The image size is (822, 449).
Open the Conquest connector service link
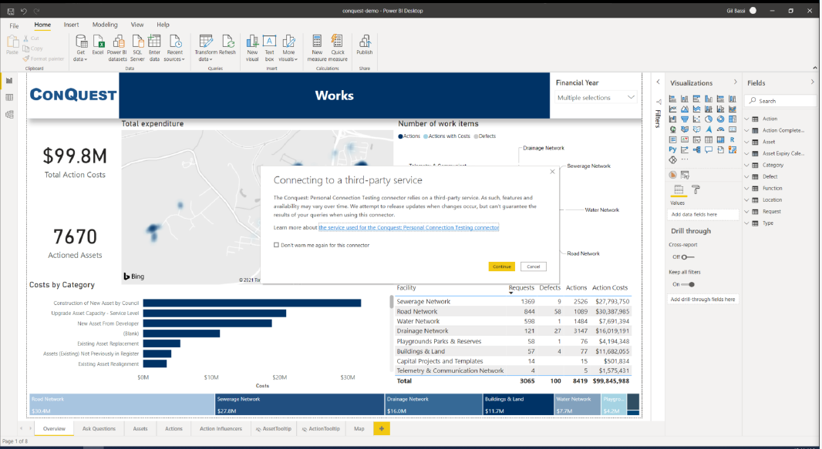pos(409,228)
